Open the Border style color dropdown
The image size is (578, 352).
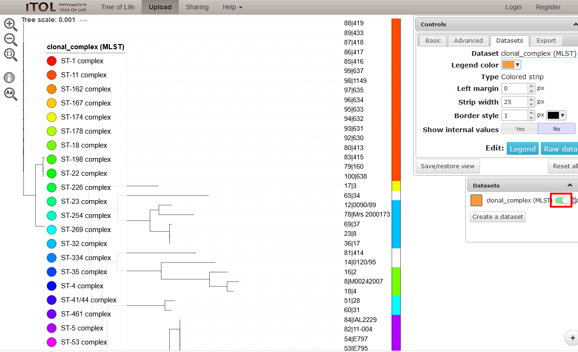556,115
